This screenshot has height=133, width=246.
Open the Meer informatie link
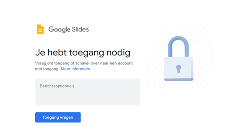[75, 69]
